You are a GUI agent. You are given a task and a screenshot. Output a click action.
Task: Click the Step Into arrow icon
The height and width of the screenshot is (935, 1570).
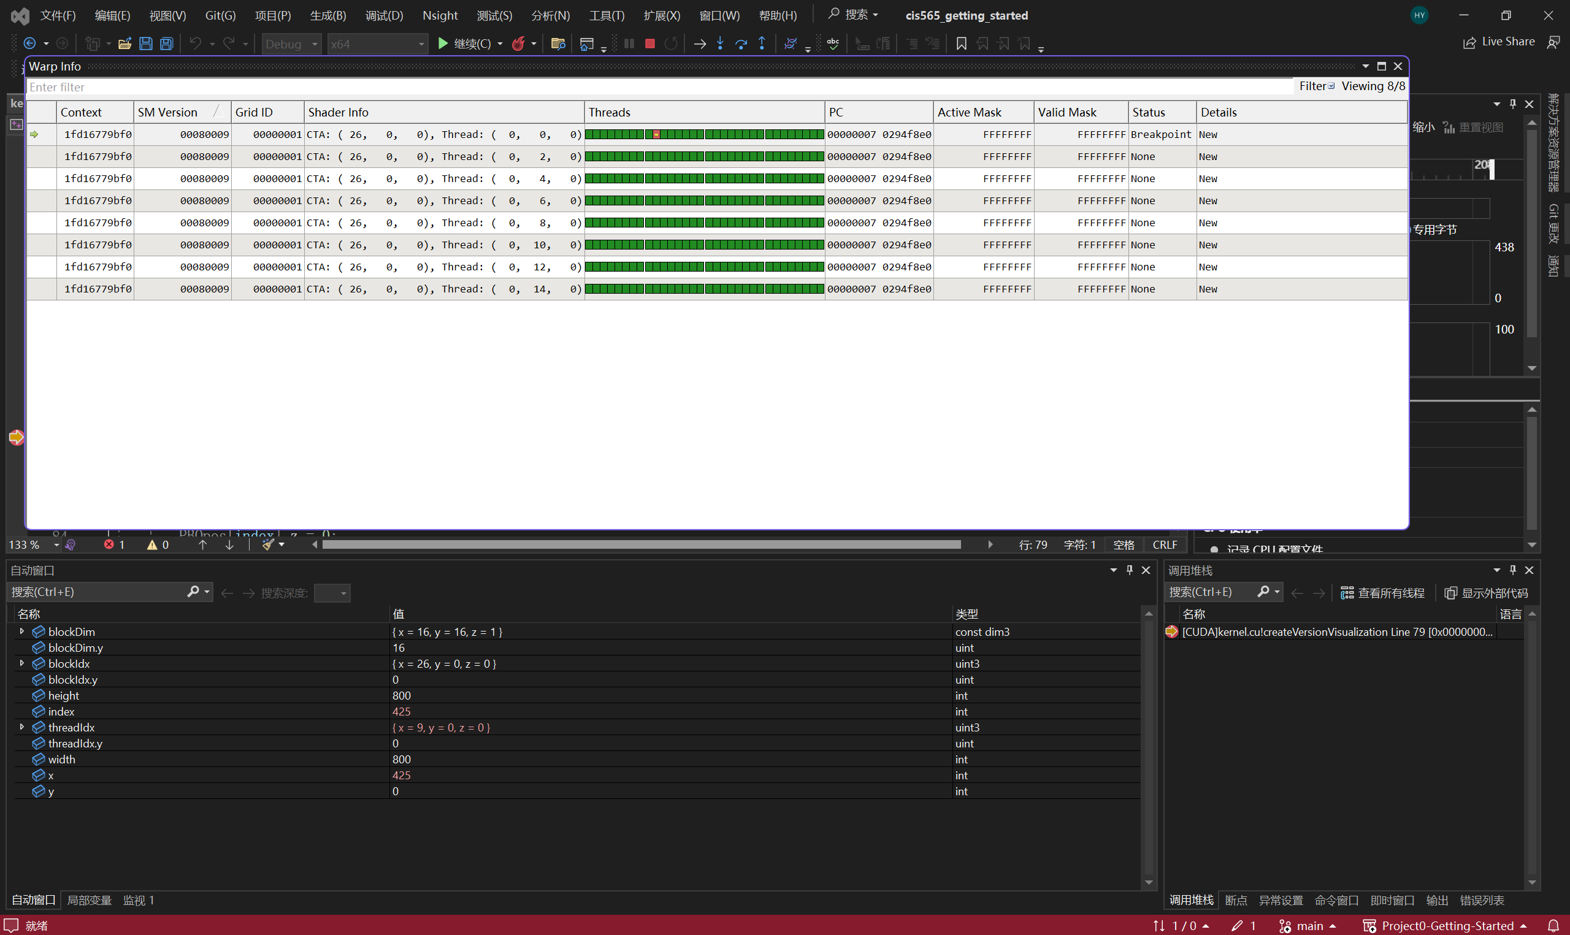click(x=720, y=44)
